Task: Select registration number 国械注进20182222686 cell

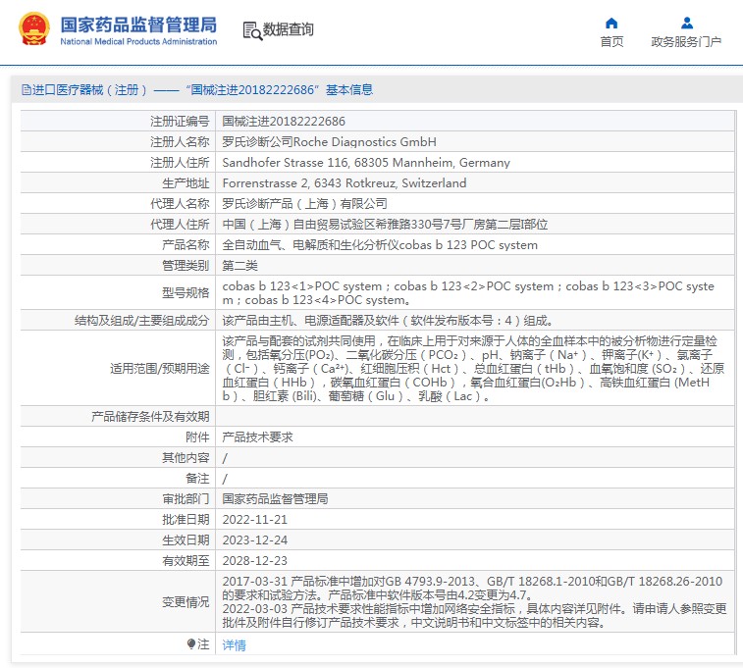Action: (284, 122)
